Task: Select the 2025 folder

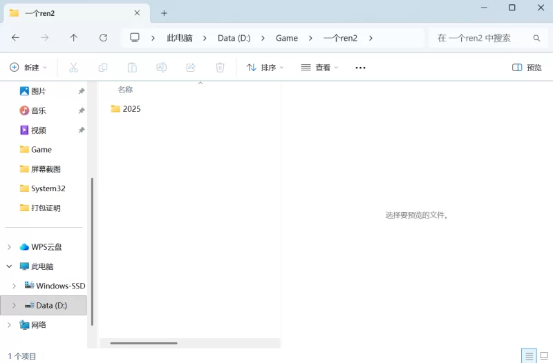Action: [126, 109]
